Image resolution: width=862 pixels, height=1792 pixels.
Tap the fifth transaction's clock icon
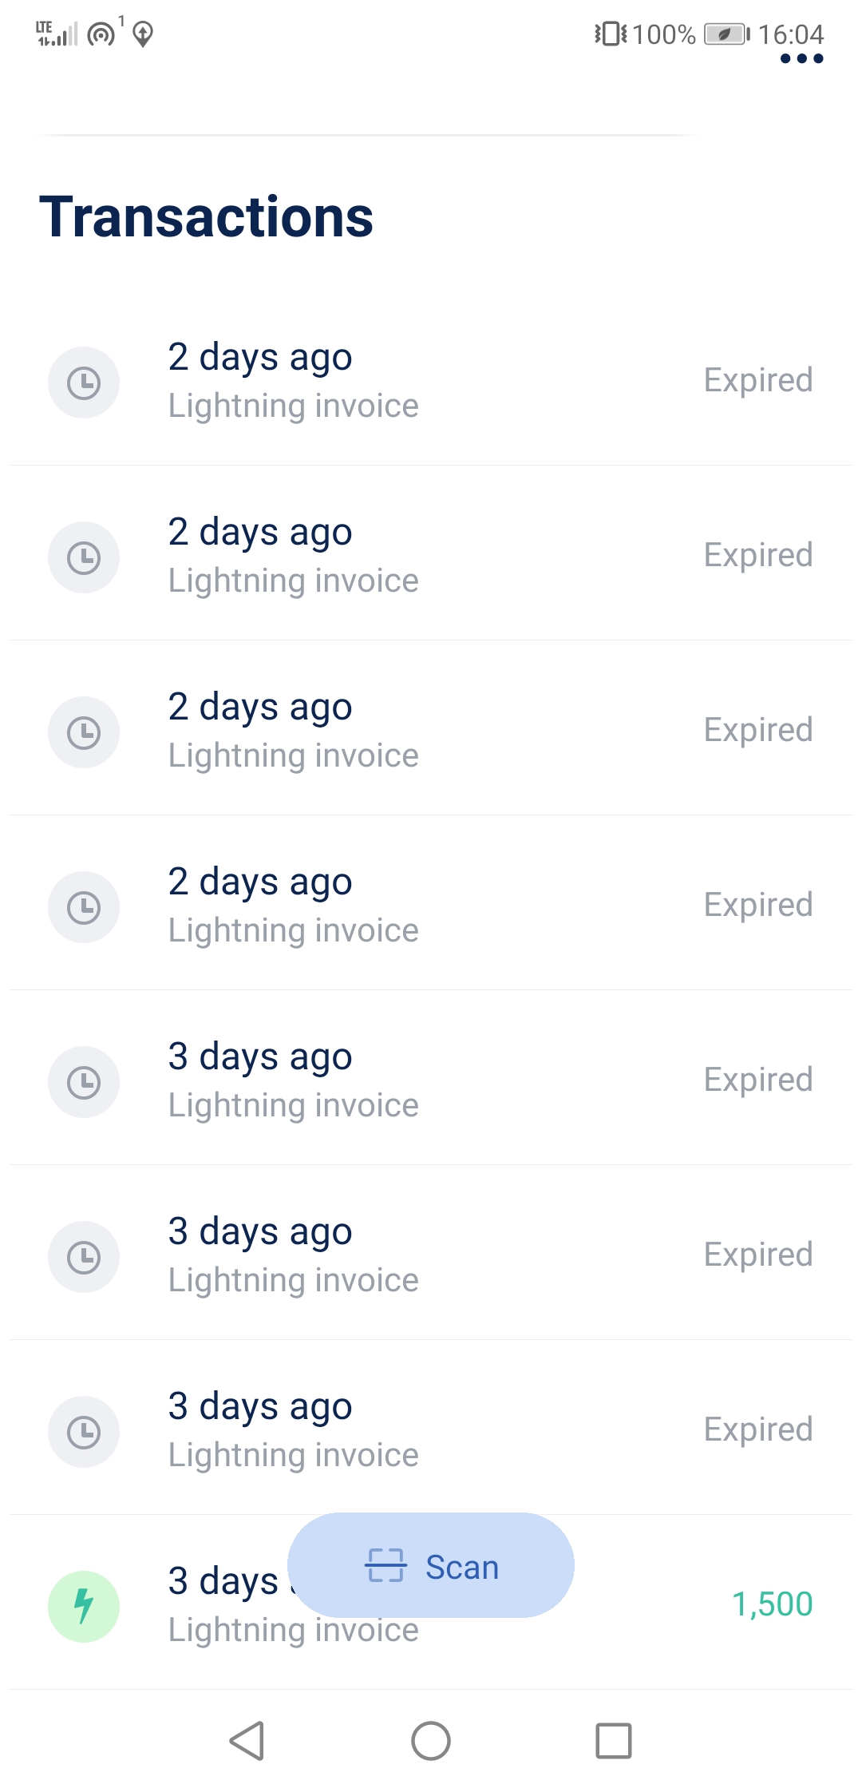[84, 1082]
